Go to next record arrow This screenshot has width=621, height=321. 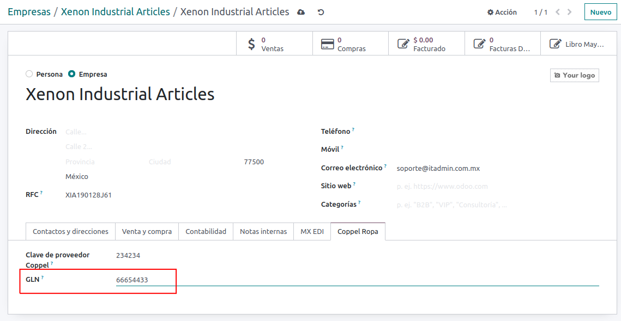point(570,12)
